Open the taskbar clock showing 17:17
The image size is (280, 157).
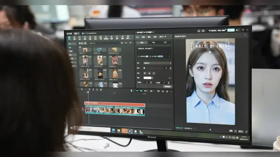coord(244,138)
